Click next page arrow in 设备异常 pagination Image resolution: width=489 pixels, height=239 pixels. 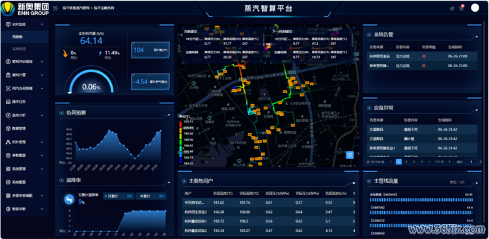[x=449, y=162]
